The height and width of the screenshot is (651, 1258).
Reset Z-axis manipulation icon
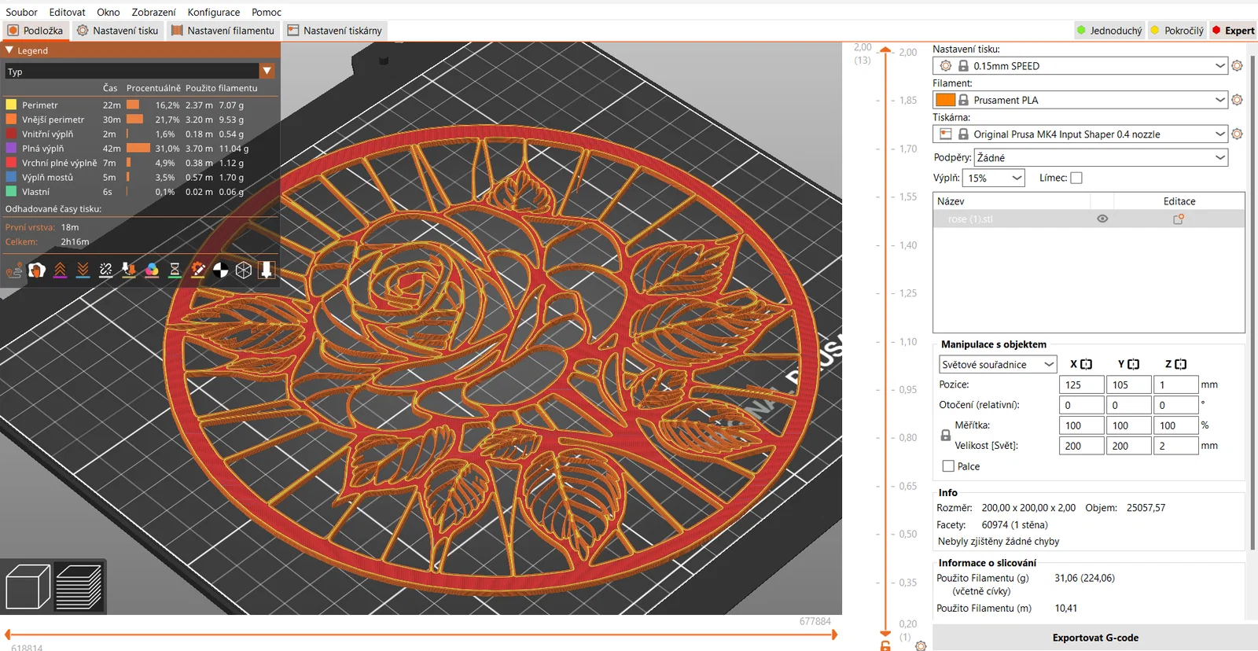[1180, 364]
